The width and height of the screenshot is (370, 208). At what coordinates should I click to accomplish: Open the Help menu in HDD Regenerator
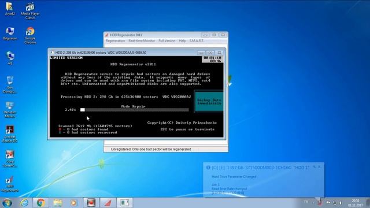[182, 41]
